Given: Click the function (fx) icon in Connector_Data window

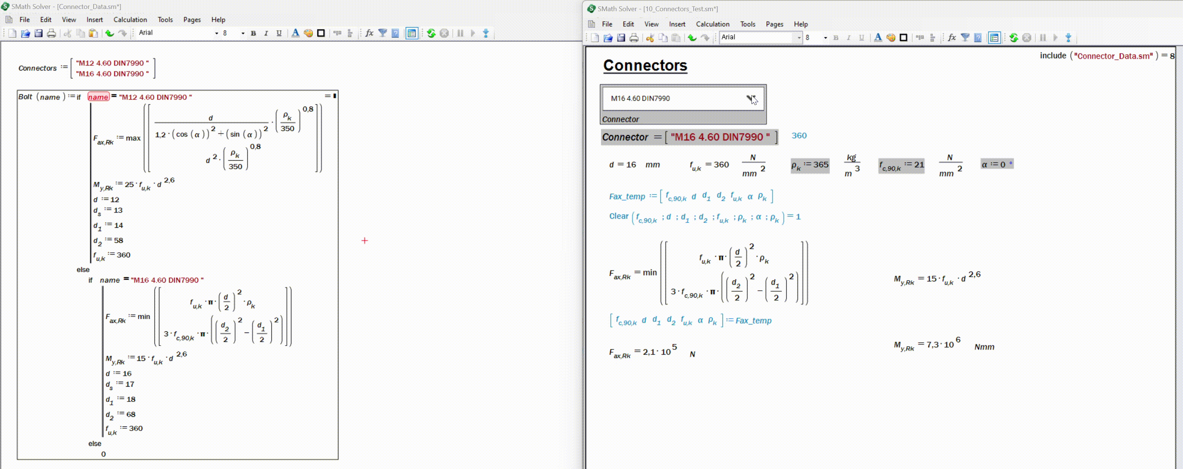Looking at the screenshot, I should [x=369, y=33].
